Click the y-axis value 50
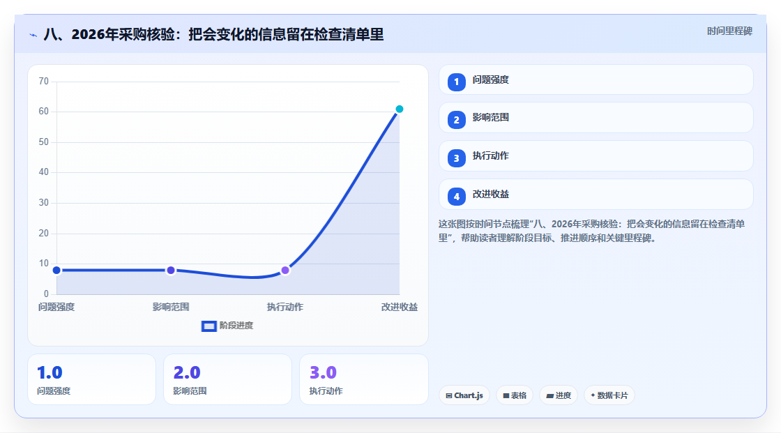 (44, 142)
